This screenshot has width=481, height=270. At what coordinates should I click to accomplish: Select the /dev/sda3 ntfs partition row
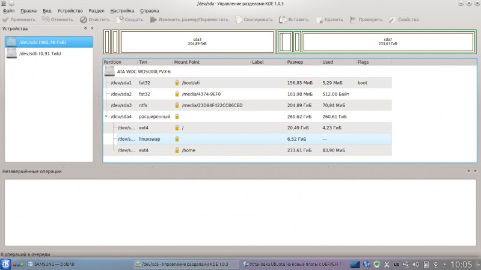coord(248,105)
